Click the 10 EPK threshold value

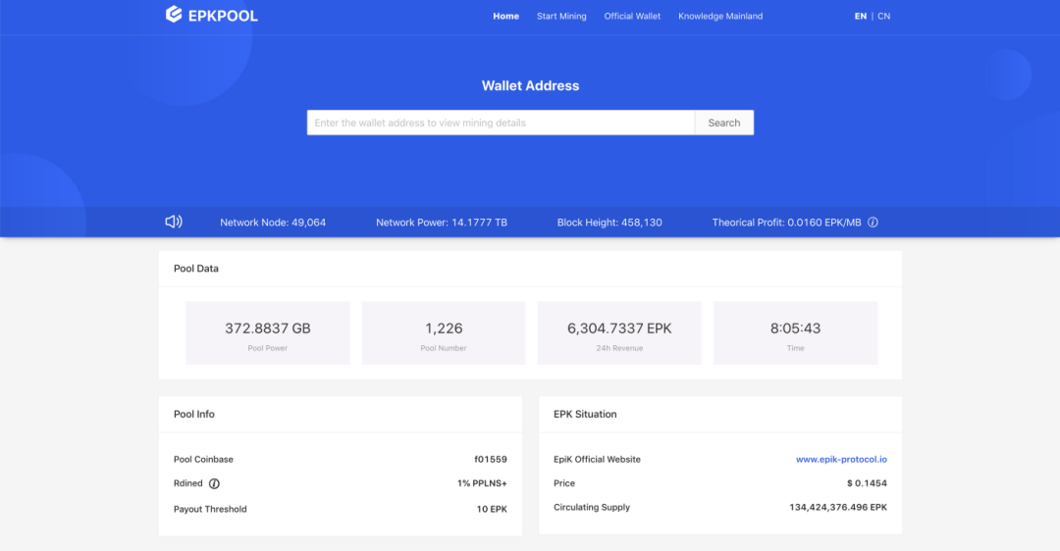pos(492,509)
